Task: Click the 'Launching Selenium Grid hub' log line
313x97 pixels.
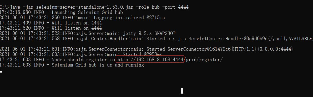Action: [62, 12]
